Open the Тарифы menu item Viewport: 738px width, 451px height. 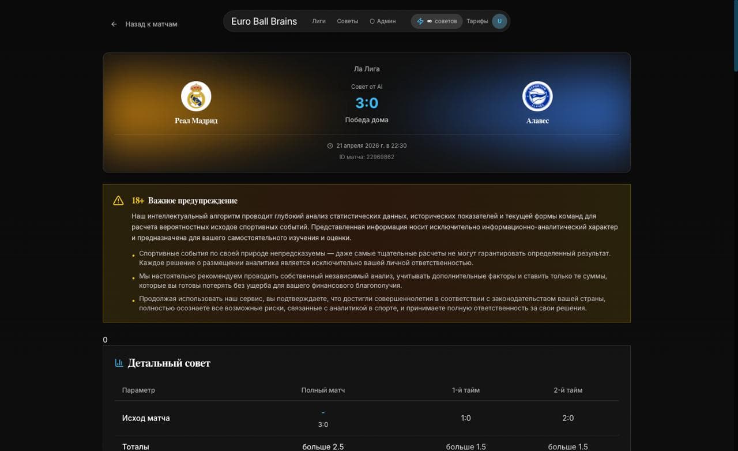tap(477, 21)
